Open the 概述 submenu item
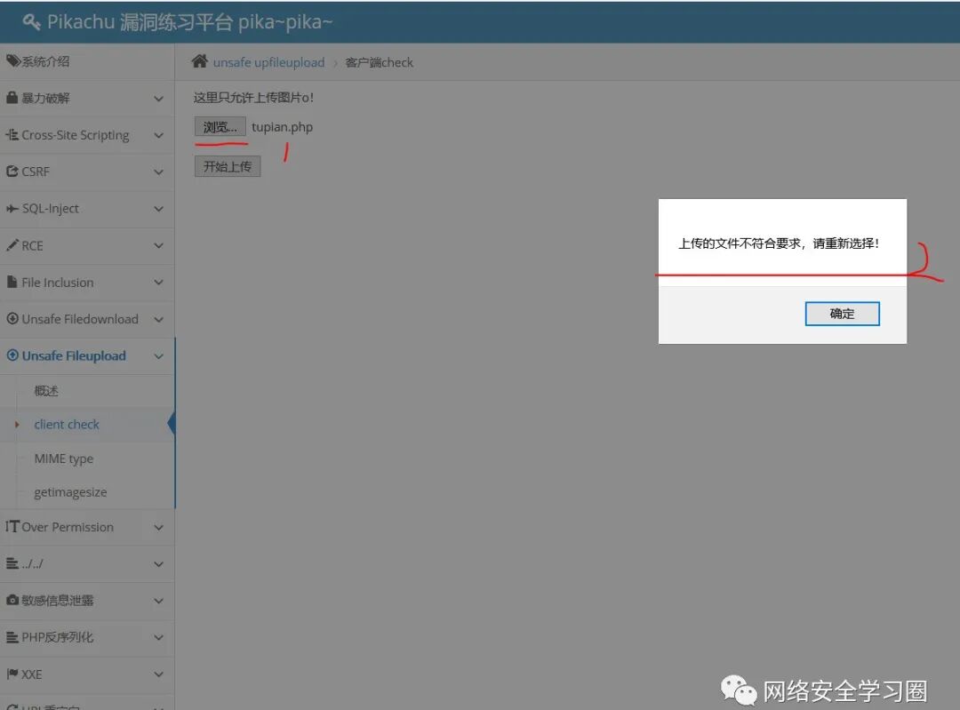This screenshot has width=960, height=710. point(46,390)
